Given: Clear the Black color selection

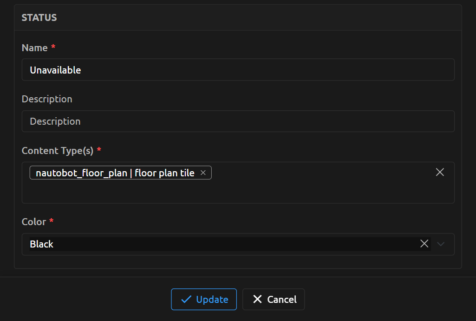Looking at the screenshot, I should click(424, 244).
